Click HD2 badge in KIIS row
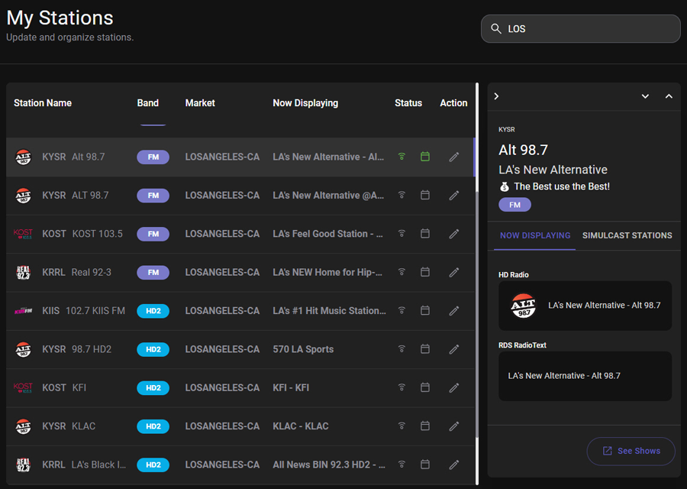 pos(153,311)
